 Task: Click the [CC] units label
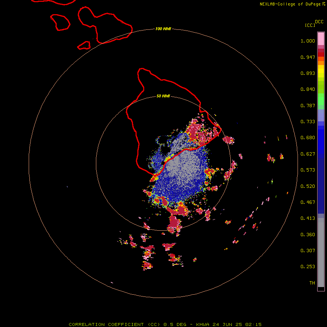pyautogui.click(x=310, y=25)
